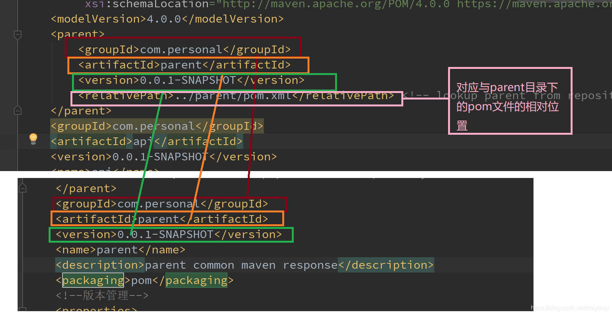This screenshot has width=612, height=315.
Task: Click the groupId com.personal line in lower editor
Action: click(x=162, y=204)
